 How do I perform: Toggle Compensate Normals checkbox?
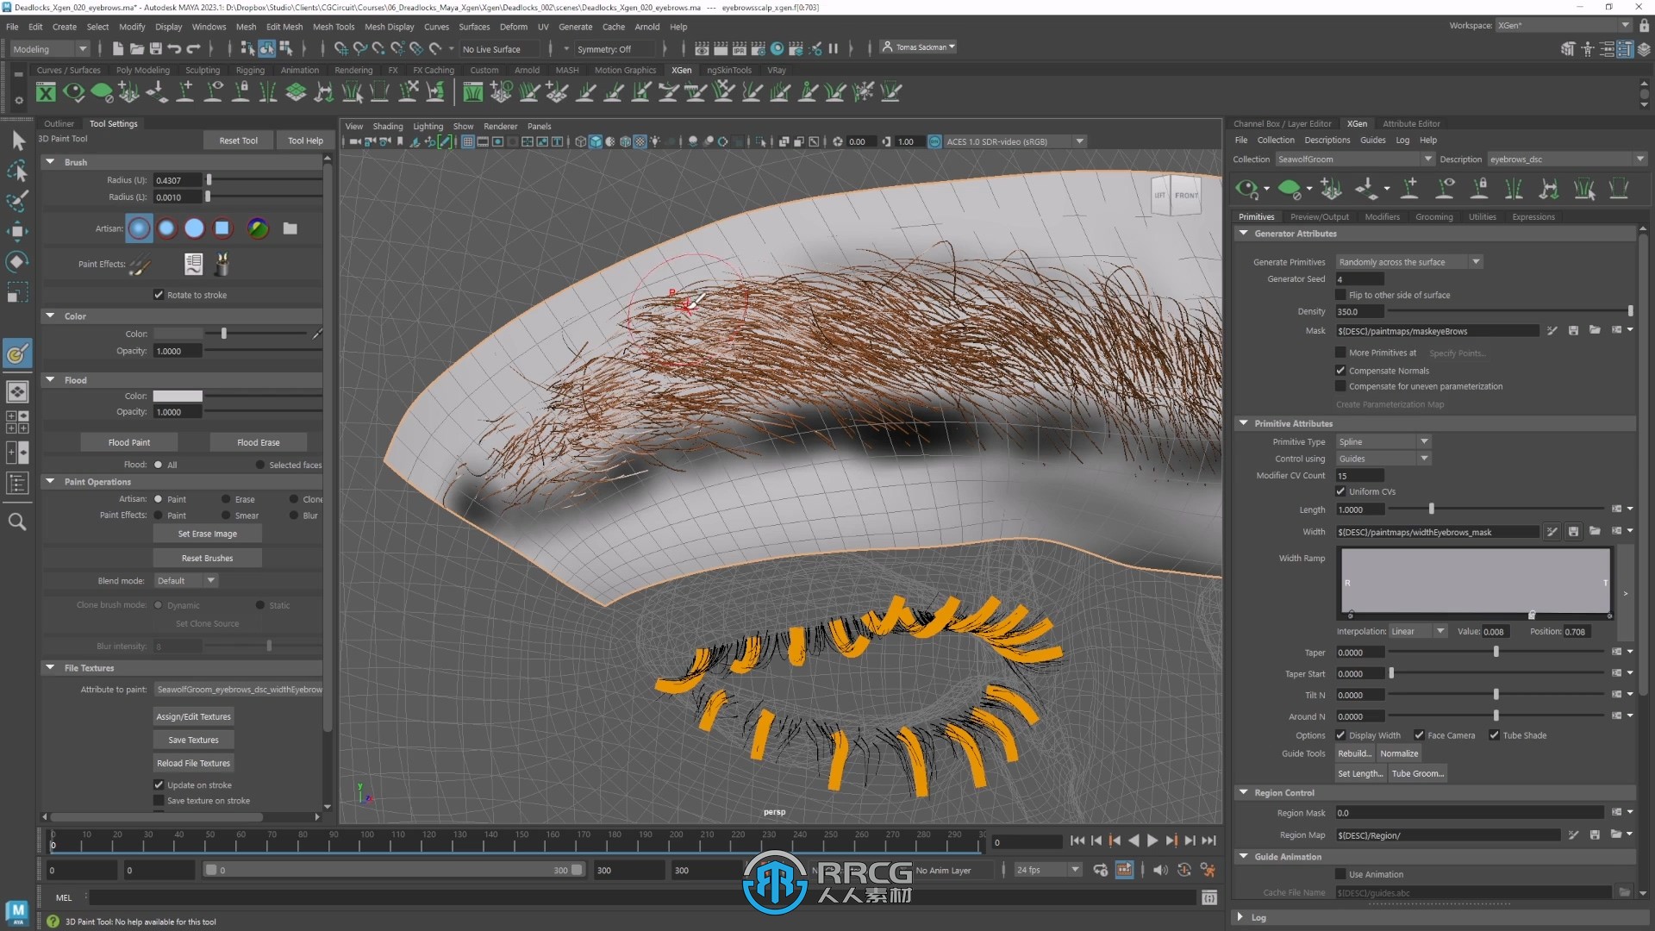(1340, 371)
